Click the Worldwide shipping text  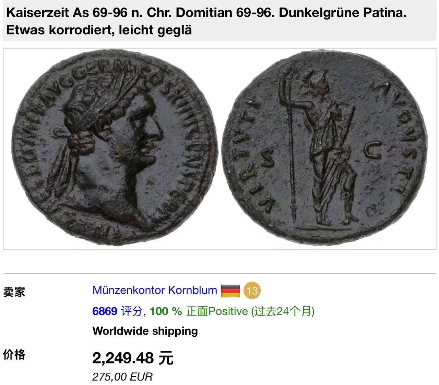click(145, 331)
